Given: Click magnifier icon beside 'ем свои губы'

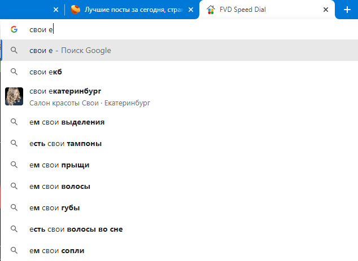Looking at the screenshot, I should pos(14,207).
